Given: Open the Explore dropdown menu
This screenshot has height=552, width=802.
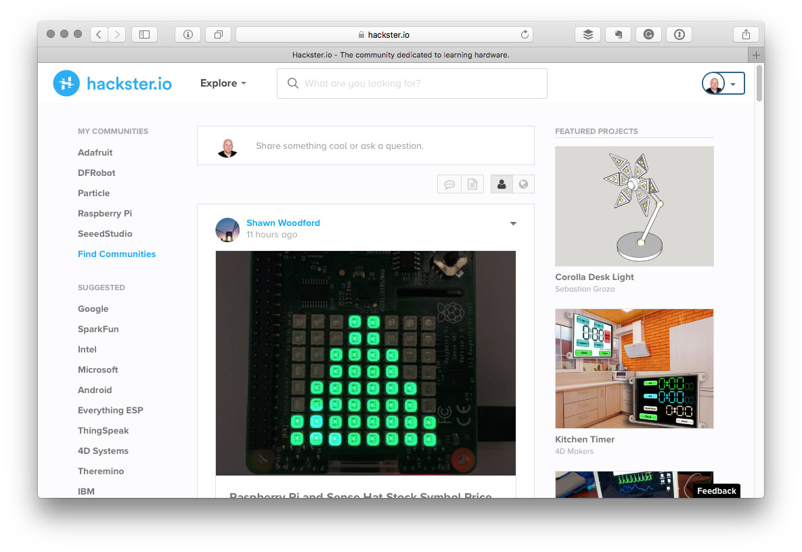Looking at the screenshot, I should (x=223, y=83).
